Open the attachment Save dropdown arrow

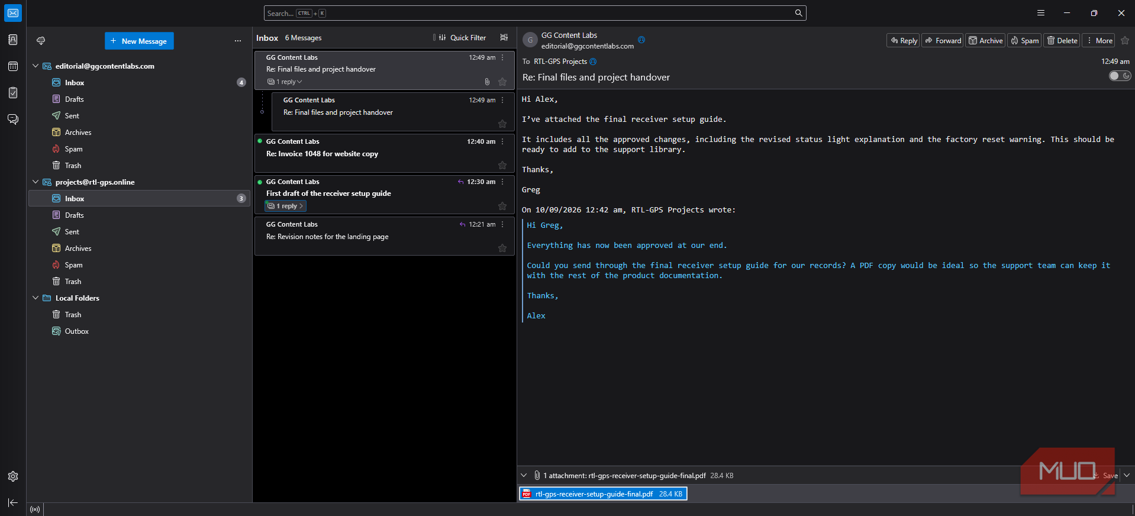(1127, 475)
